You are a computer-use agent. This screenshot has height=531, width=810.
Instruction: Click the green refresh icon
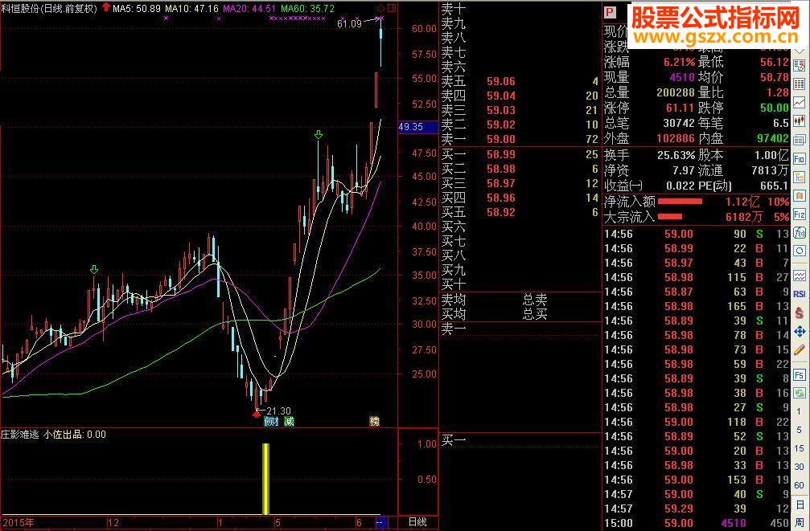(800, 393)
